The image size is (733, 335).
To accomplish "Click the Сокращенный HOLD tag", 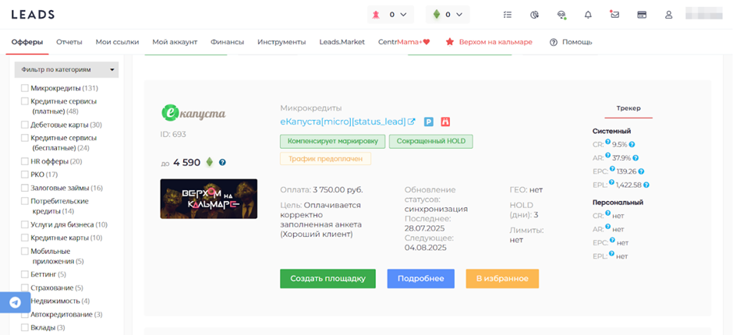I will click(431, 142).
